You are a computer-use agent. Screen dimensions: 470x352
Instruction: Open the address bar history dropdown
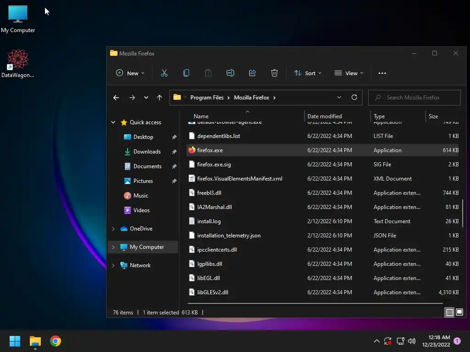pyautogui.click(x=339, y=97)
